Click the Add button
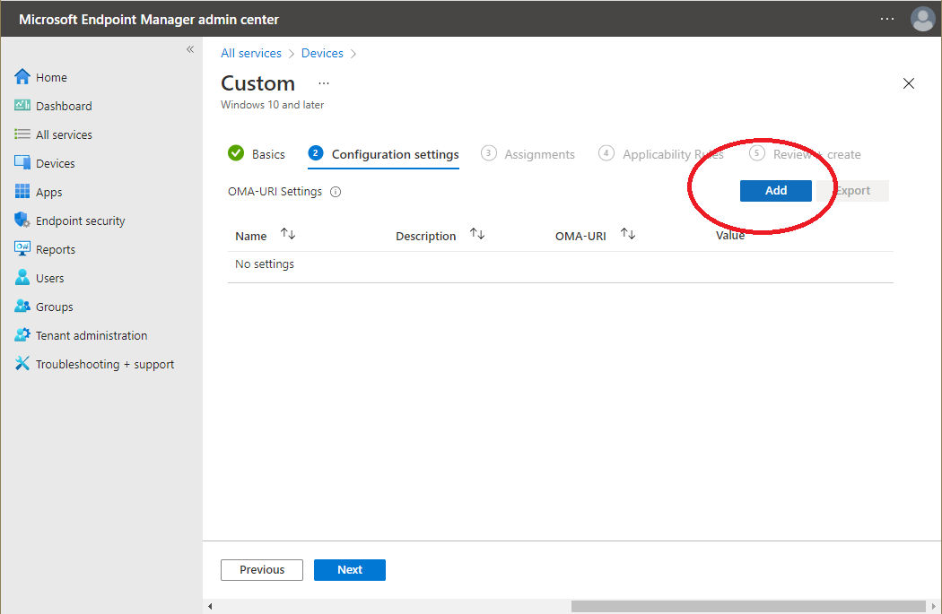The width and height of the screenshot is (942, 614). (x=776, y=191)
